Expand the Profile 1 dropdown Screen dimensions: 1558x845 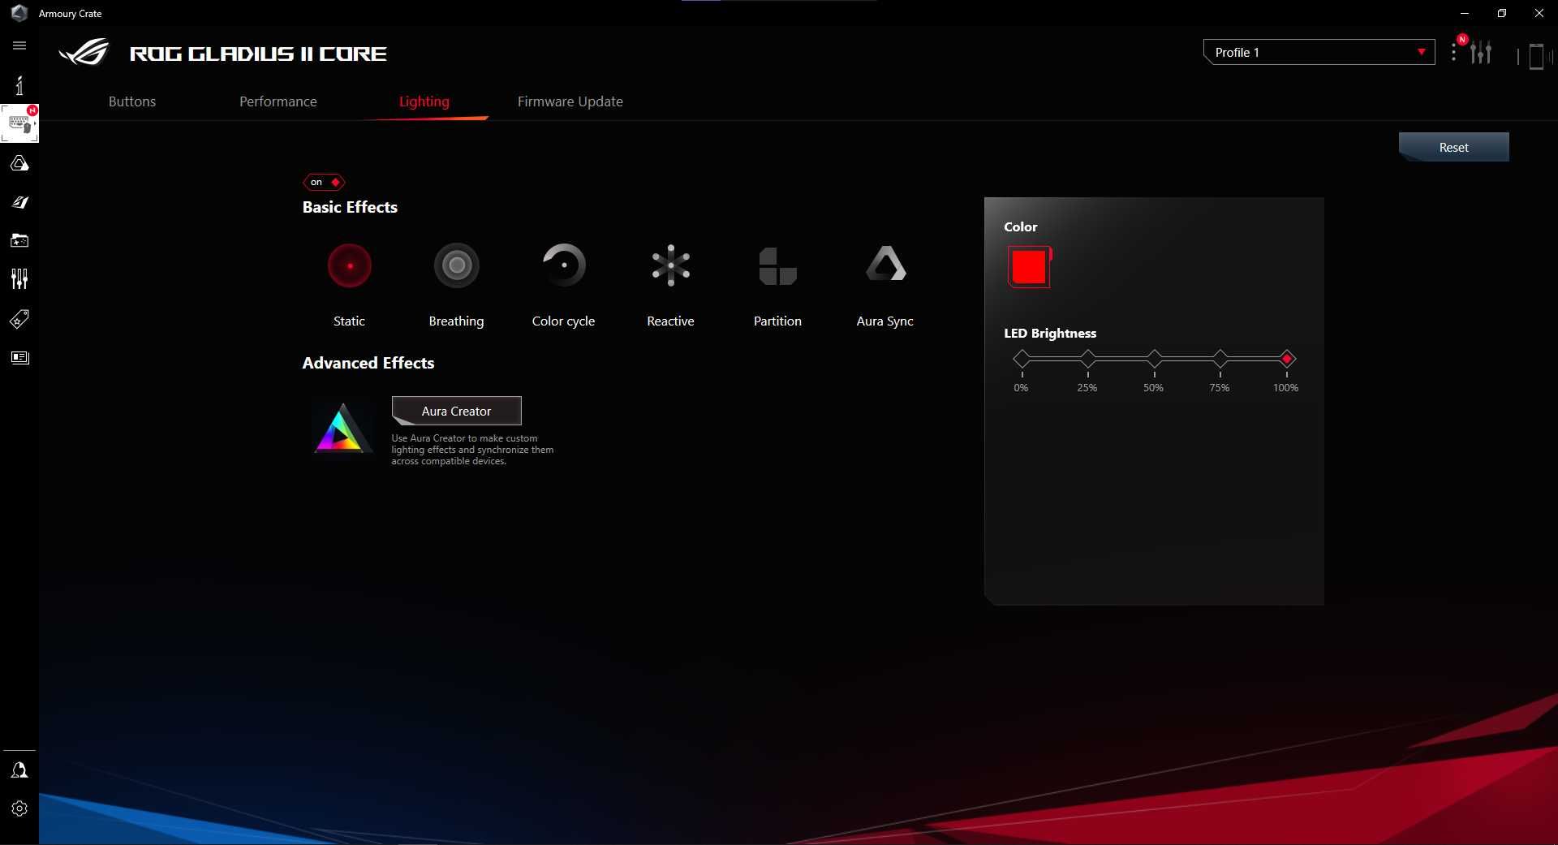coord(1319,52)
